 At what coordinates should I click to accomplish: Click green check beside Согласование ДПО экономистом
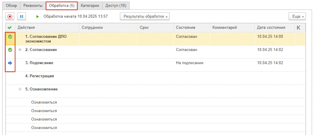pyautogui.click(x=10, y=37)
